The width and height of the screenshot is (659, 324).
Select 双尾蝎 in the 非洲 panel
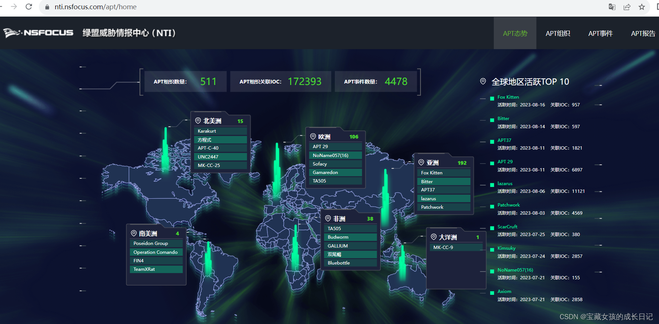(350, 255)
